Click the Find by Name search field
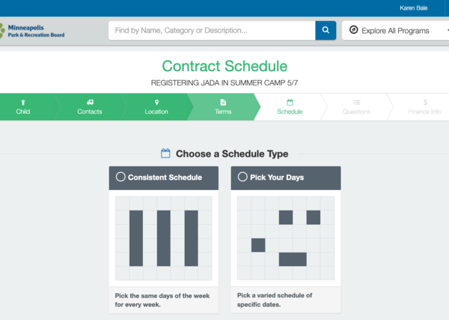 tap(212, 30)
